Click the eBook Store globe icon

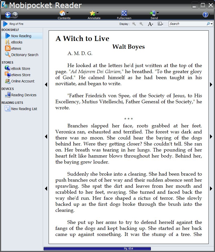(x=8, y=68)
